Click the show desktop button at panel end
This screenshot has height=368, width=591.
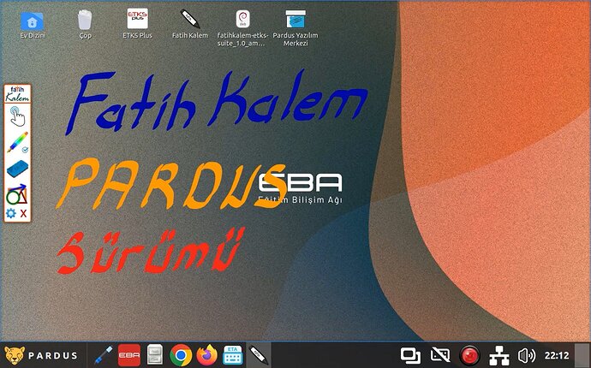(582, 355)
